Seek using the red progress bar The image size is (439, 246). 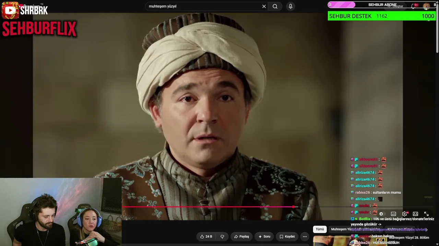(x=207, y=207)
